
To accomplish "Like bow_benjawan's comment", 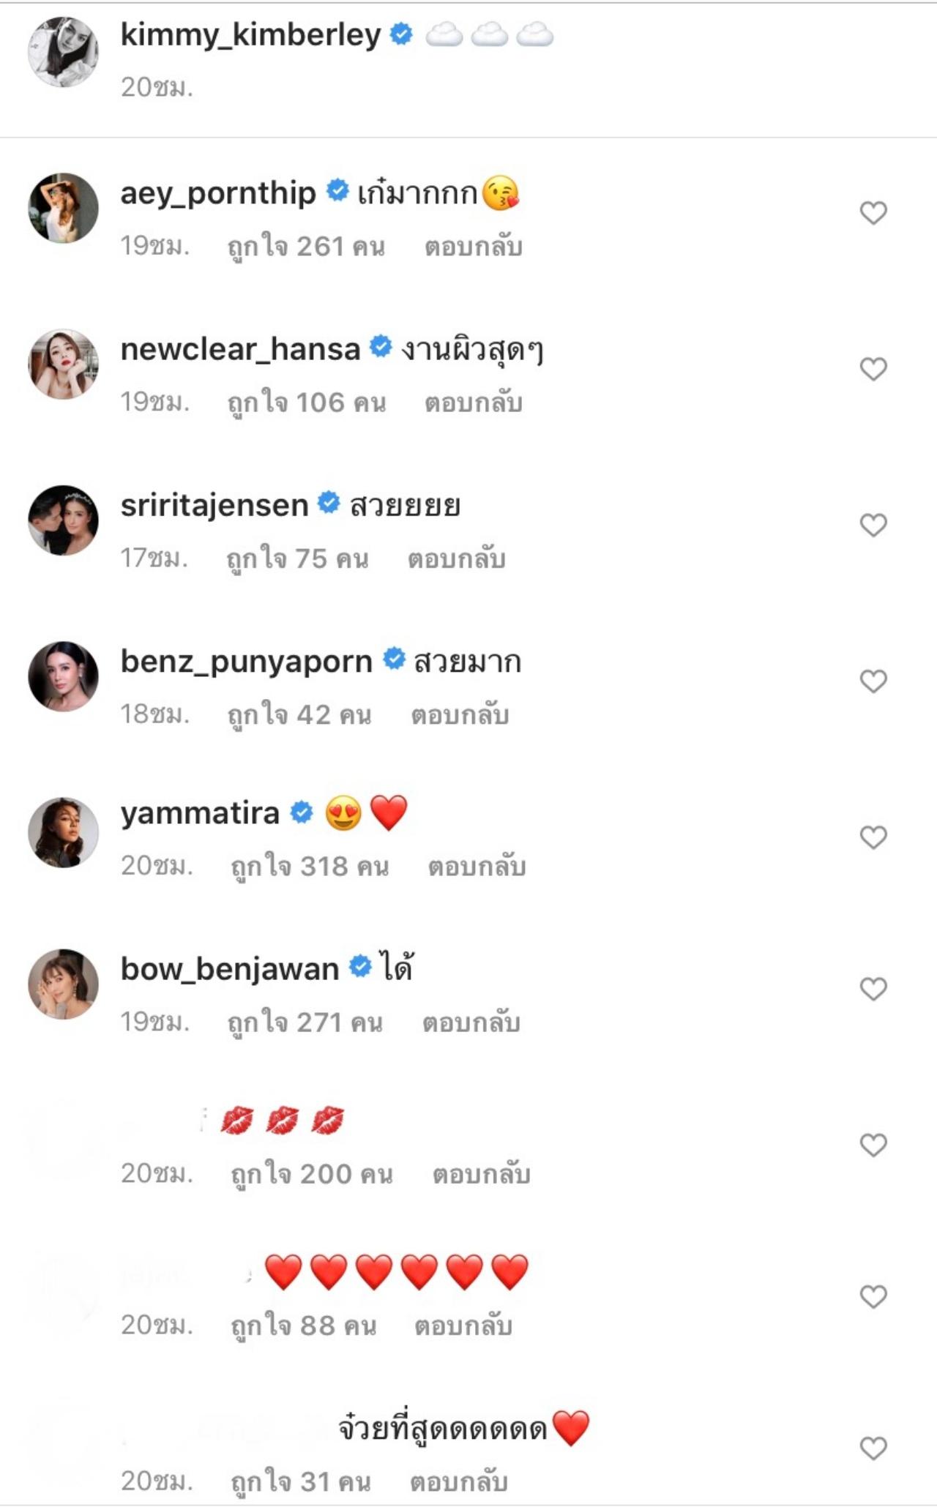I will (873, 989).
